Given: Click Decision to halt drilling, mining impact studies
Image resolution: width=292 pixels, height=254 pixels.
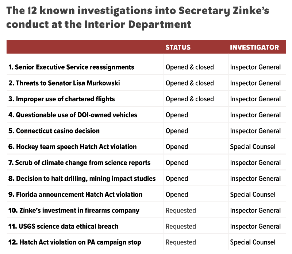Looking at the screenshot, I should pos(82,179).
